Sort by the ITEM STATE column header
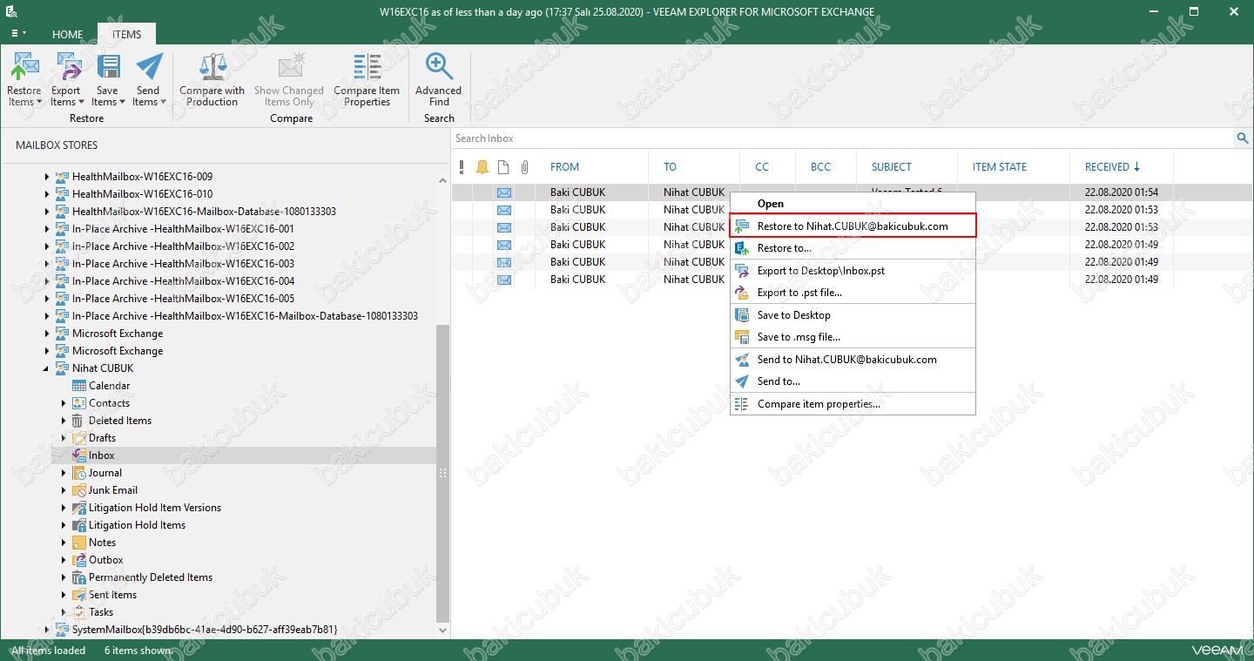Image resolution: width=1254 pixels, height=661 pixels. (1000, 167)
